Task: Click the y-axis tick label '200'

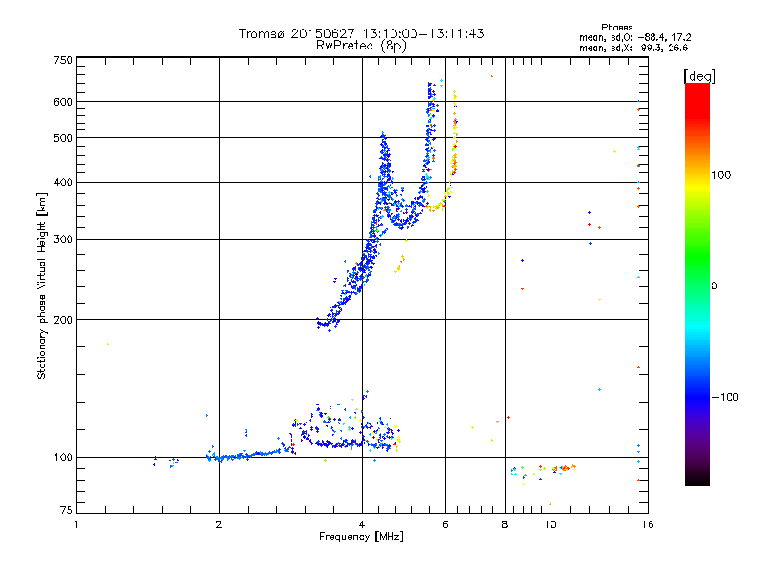Action: (x=63, y=320)
